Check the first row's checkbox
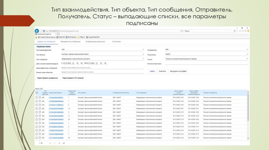The image size is (269, 150). point(37,97)
